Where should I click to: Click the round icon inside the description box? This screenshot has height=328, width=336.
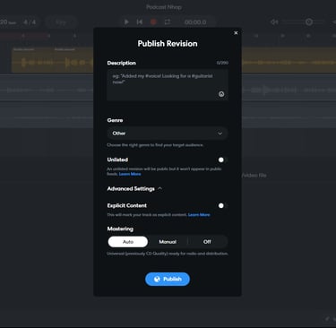[221, 94]
